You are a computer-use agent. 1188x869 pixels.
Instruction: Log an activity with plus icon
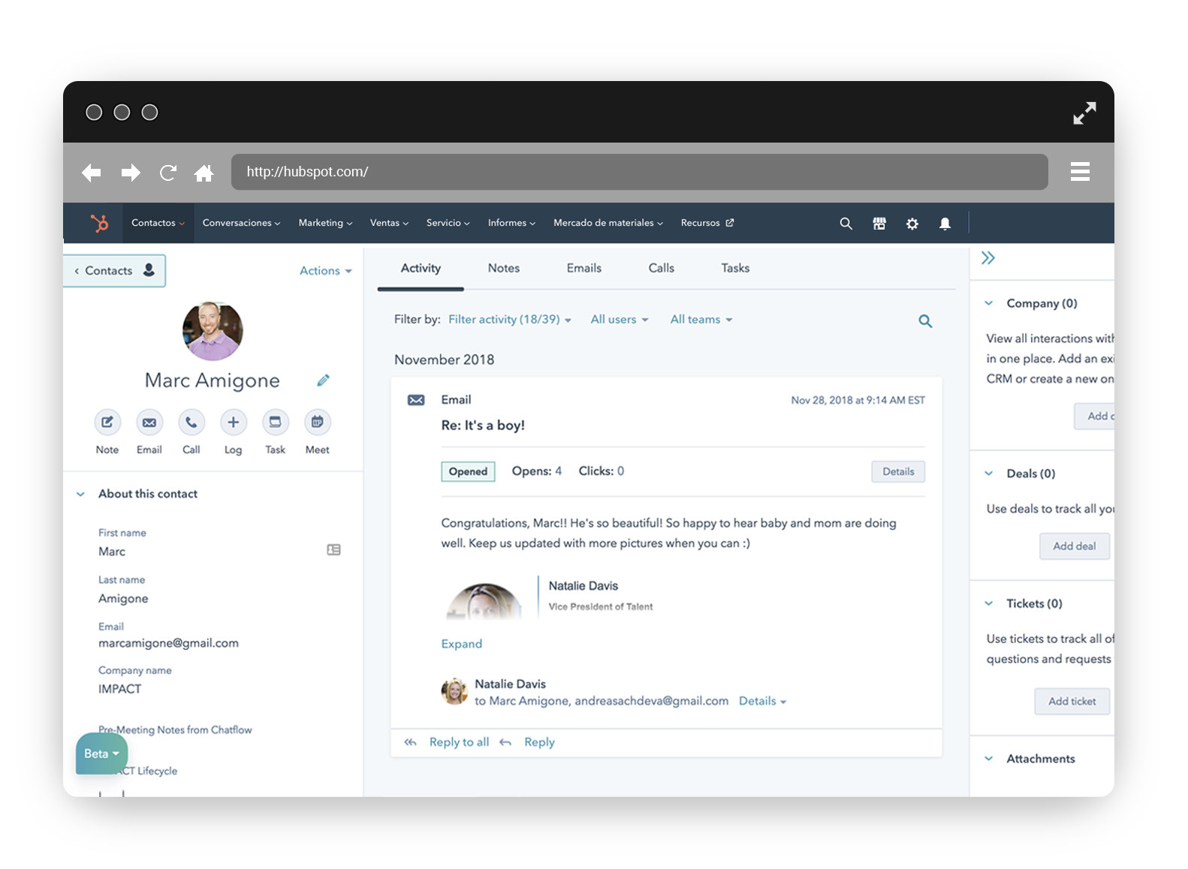point(234,422)
